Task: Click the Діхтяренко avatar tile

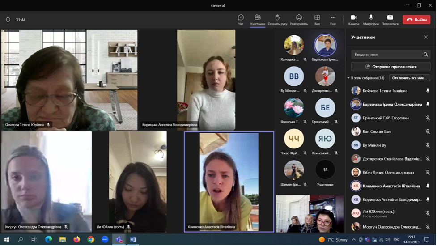Action: pos(325,76)
